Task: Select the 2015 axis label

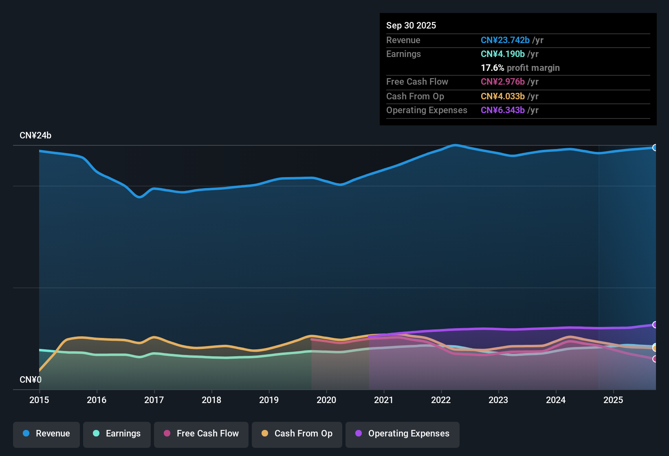Action: (39, 400)
